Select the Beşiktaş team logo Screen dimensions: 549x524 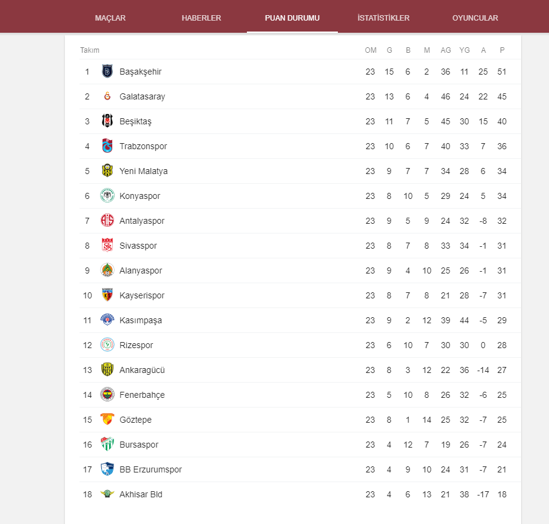point(107,121)
